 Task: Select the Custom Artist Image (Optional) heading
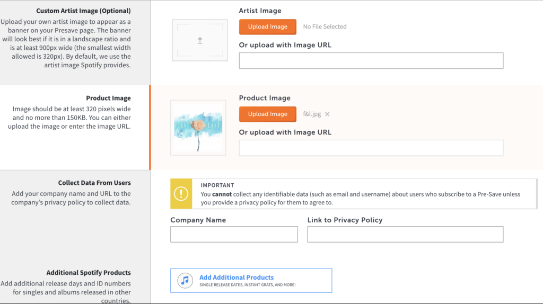click(x=83, y=11)
